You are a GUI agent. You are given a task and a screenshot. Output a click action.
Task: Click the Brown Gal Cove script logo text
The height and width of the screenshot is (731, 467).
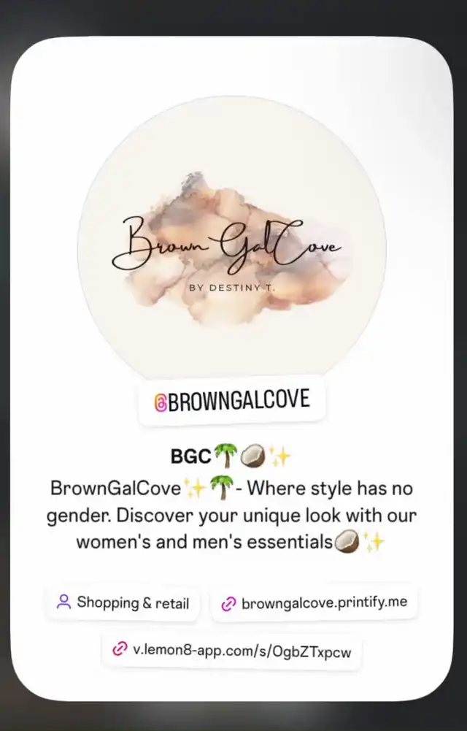(x=227, y=245)
